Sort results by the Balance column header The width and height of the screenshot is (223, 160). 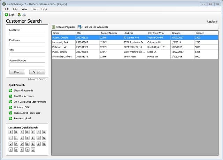coord(206,33)
